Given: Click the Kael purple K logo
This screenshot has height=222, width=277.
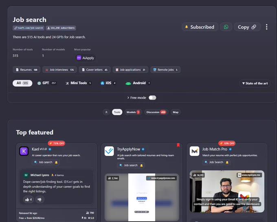Looking at the screenshot, I should [x=24, y=151].
